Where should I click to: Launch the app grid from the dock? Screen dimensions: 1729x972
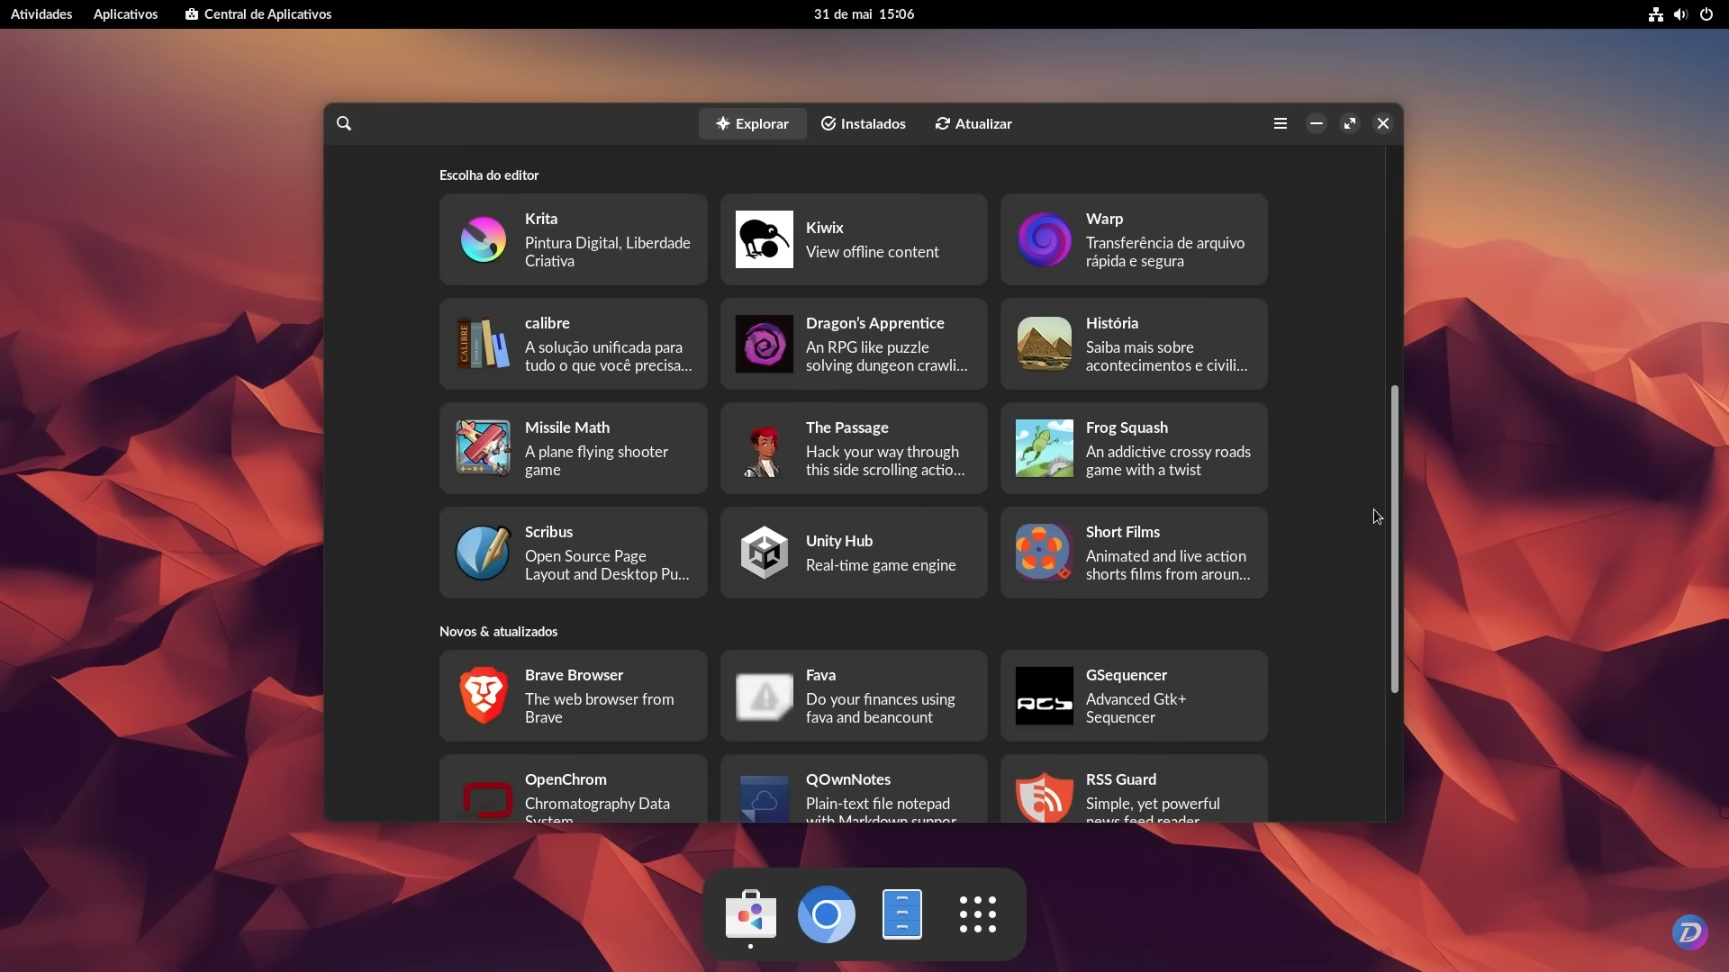[x=978, y=913]
